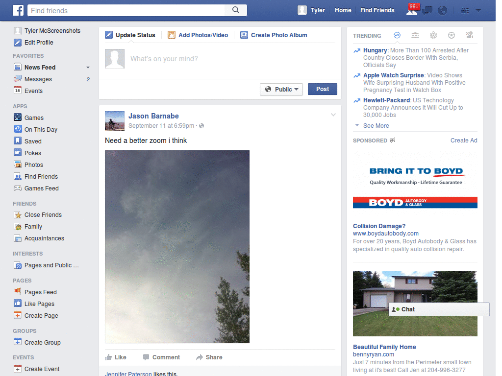
Task: Click the Games icon in Apps
Action: point(18,117)
